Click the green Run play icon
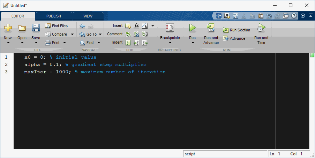Viewport: 315px width, 158px height. coord(192,28)
